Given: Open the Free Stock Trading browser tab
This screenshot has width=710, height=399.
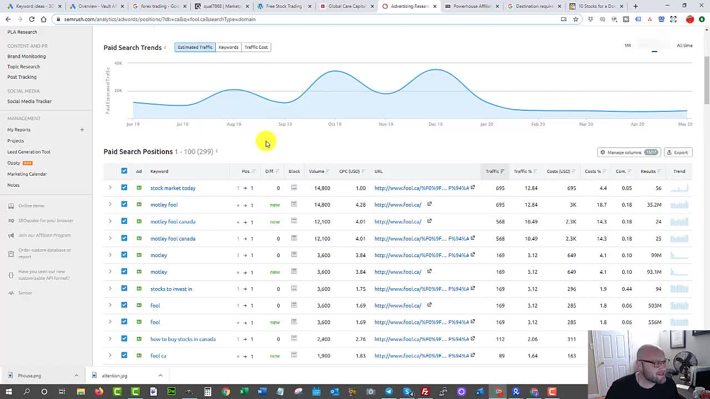Looking at the screenshot, I should click(284, 6).
